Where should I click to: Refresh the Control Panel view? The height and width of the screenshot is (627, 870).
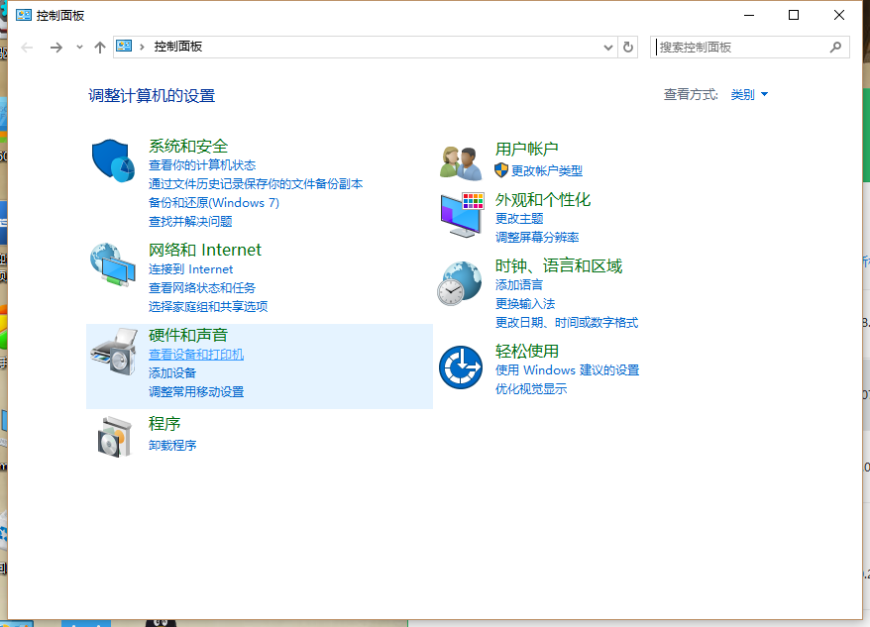(x=628, y=48)
